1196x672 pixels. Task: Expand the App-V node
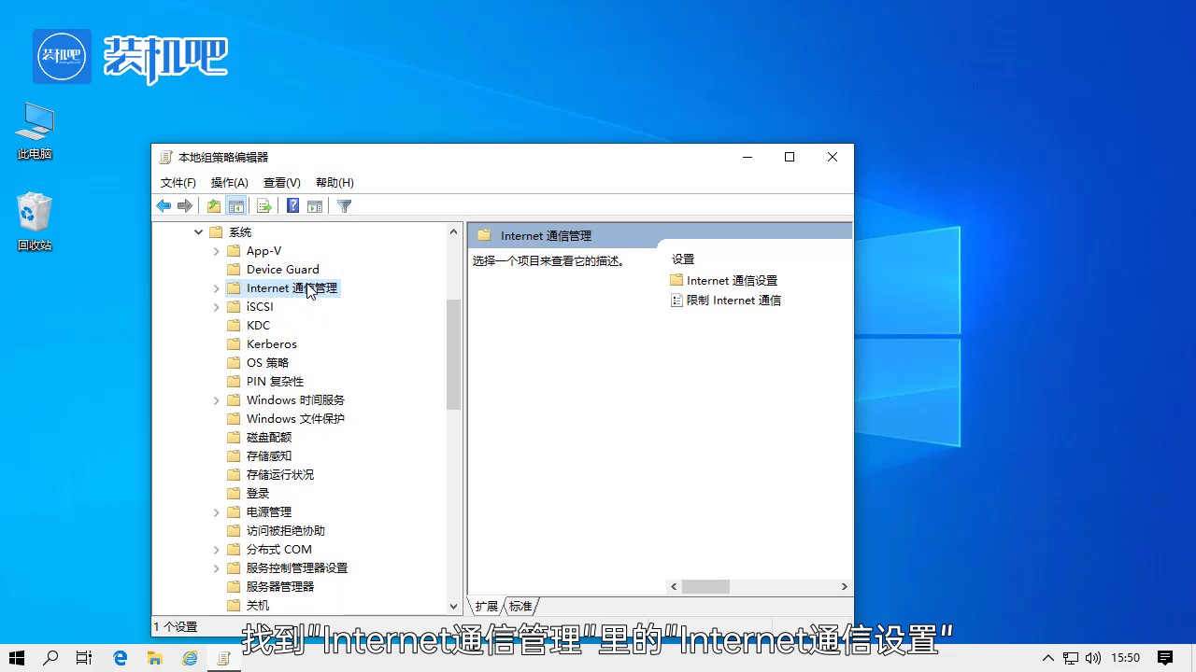click(217, 250)
